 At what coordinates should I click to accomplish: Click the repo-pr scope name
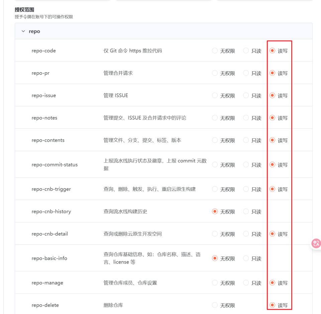[x=40, y=73]
